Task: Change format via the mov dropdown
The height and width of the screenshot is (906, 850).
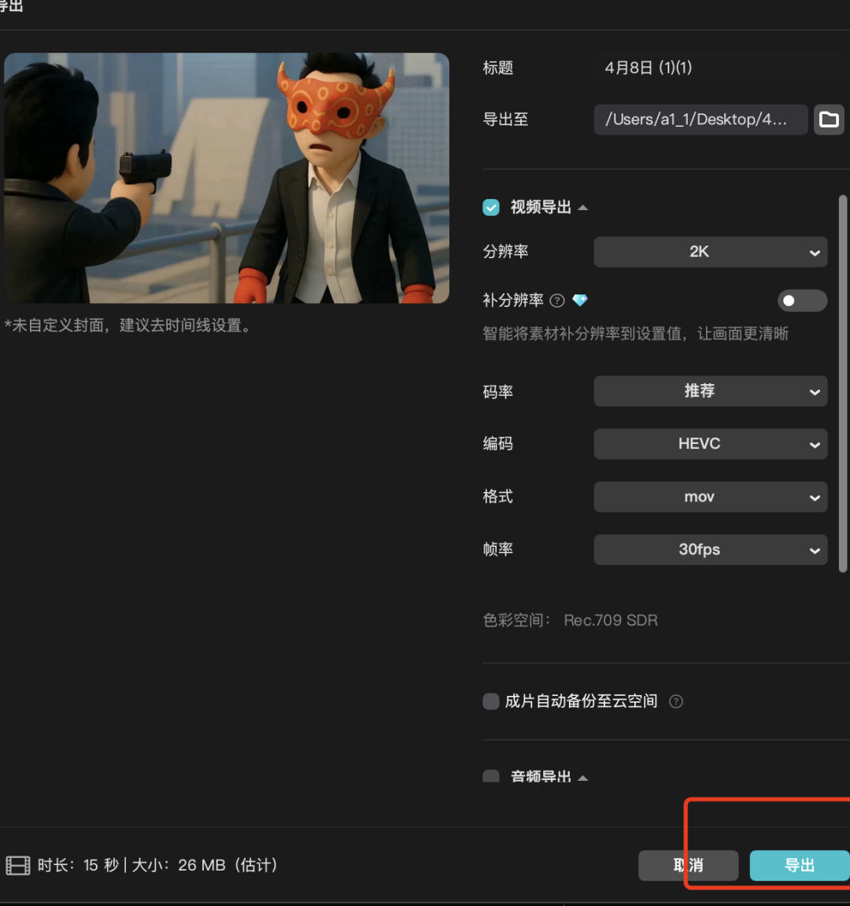Action: (x=710, y=497)
